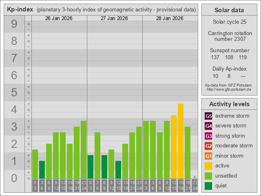
Task: Click the G3 strong storm badge
Action: click(x=208, y=136)
